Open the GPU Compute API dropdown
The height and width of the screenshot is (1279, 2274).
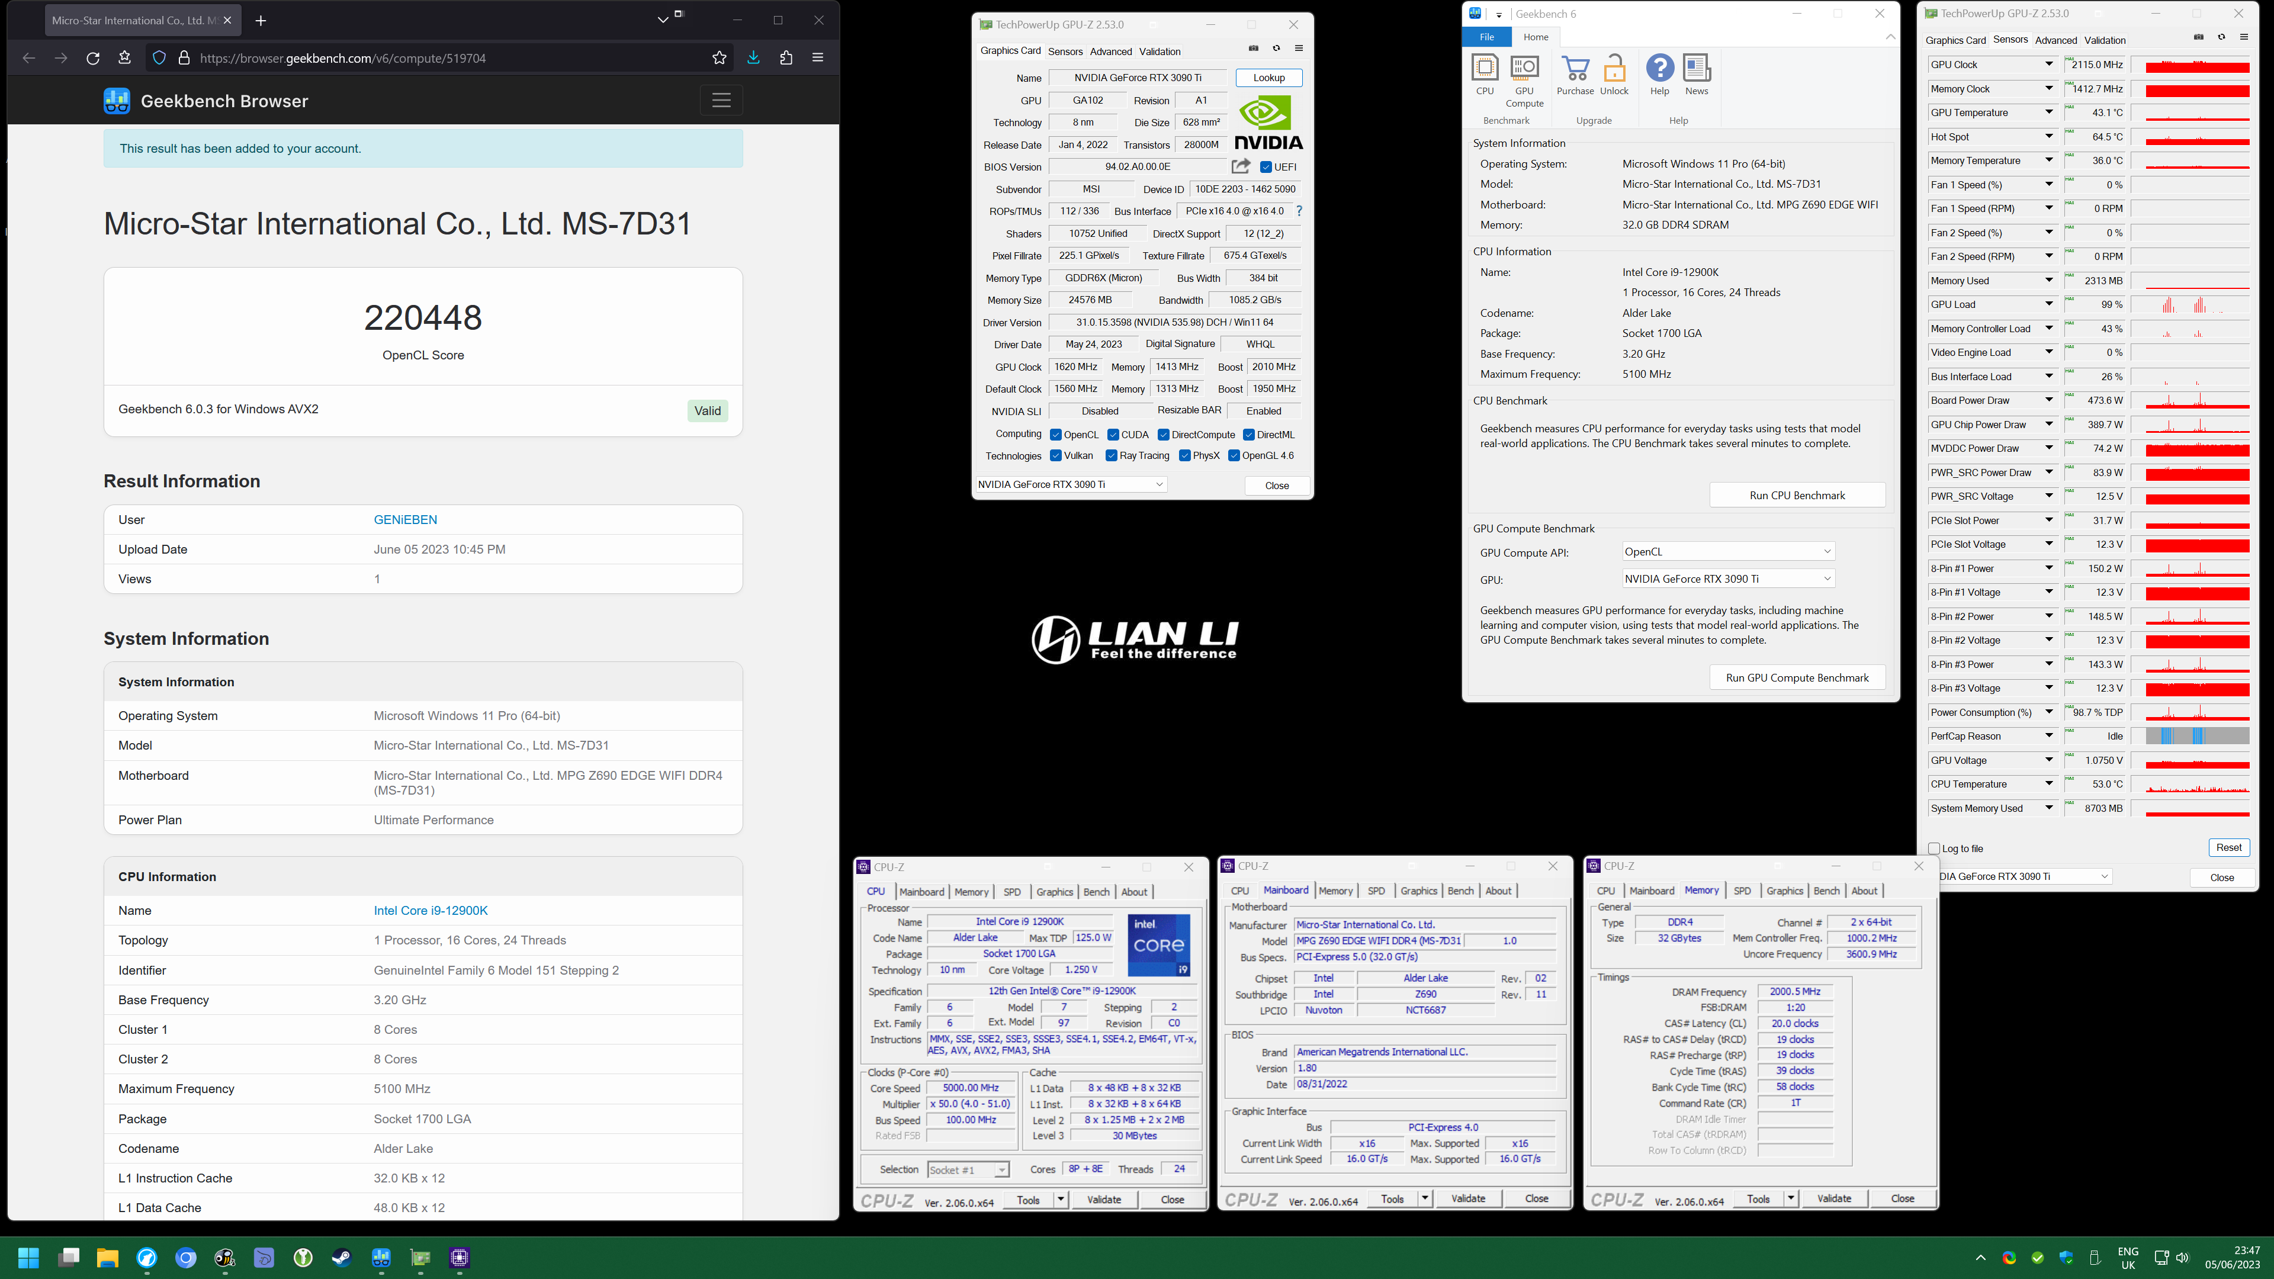[1729, 552]
